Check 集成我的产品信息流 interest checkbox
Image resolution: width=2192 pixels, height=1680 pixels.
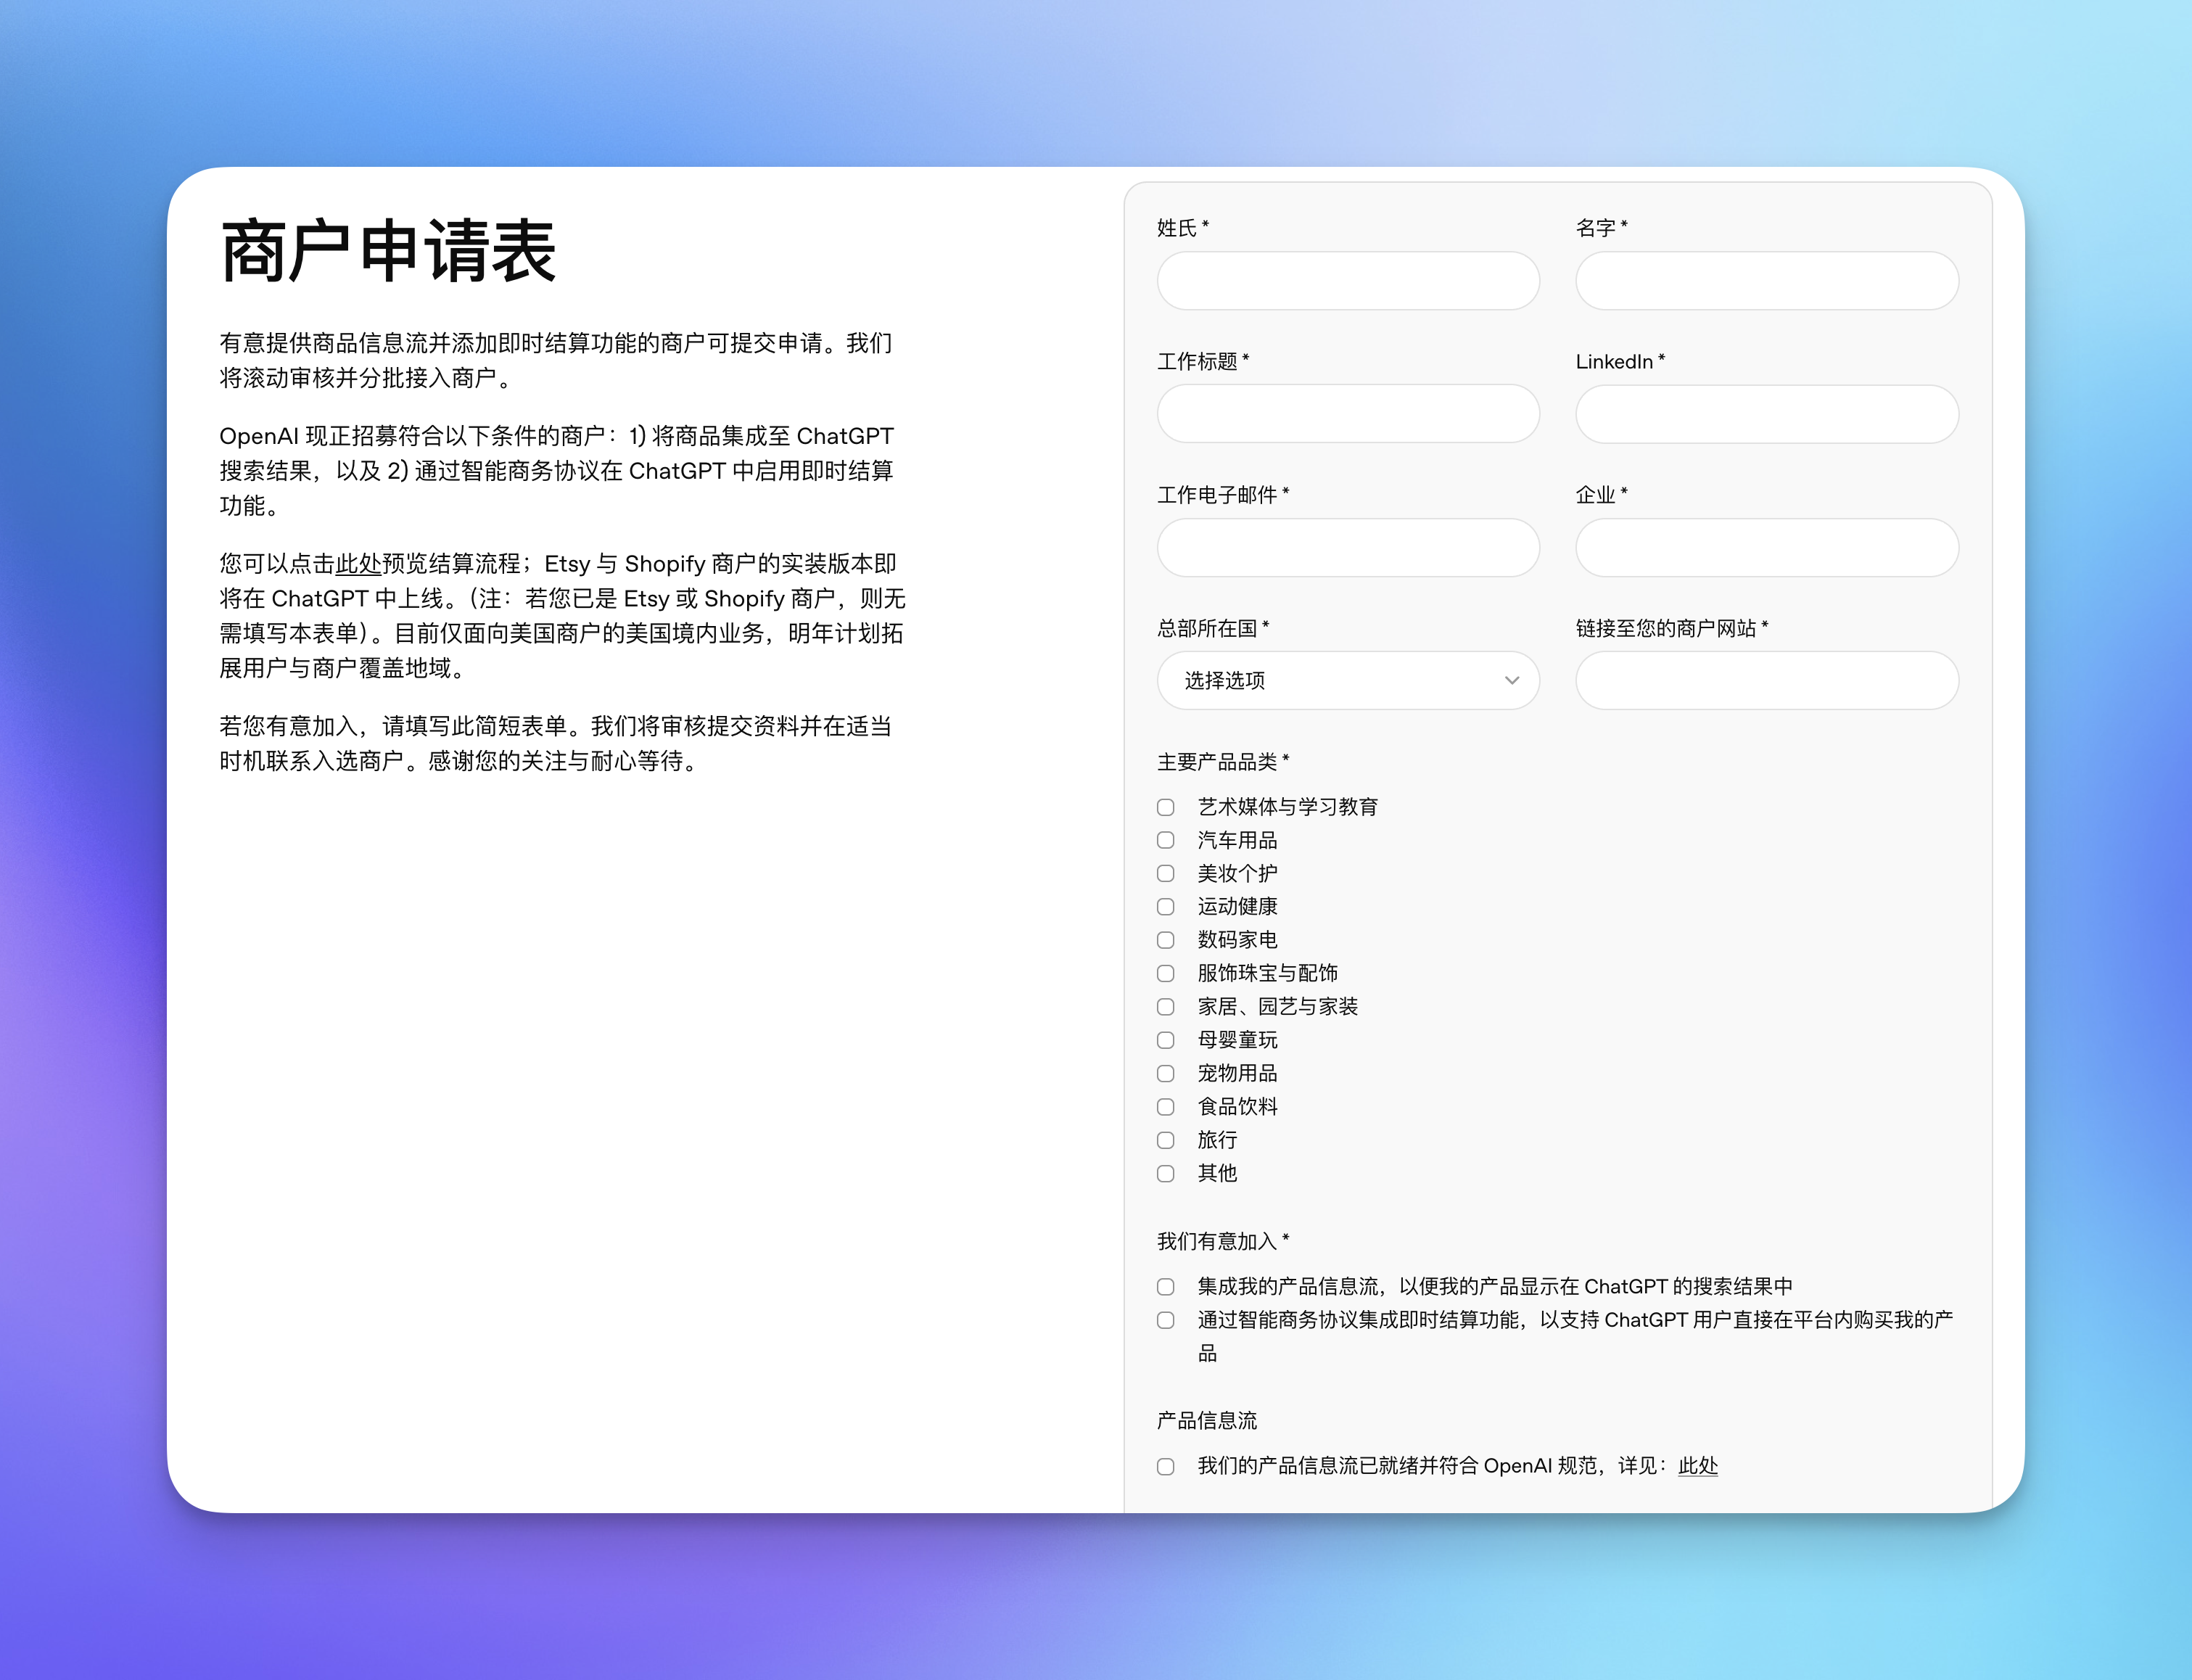(x=1165, y=1287)
